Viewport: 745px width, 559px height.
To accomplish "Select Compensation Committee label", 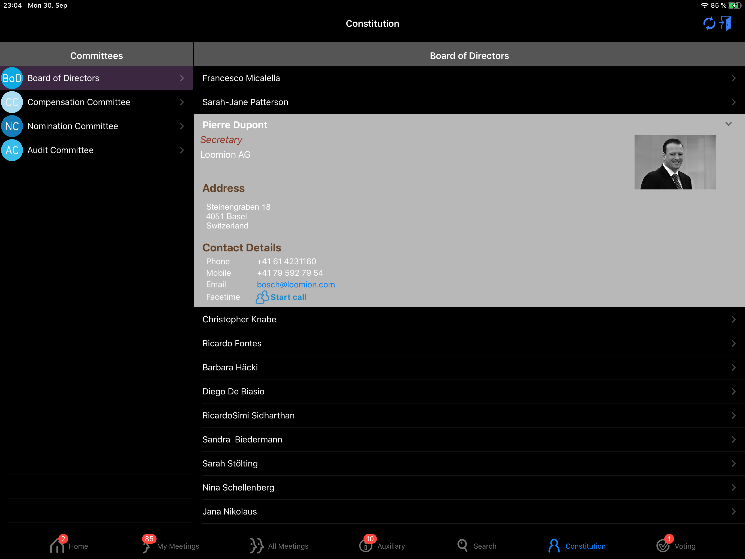I will coord(79,102).
